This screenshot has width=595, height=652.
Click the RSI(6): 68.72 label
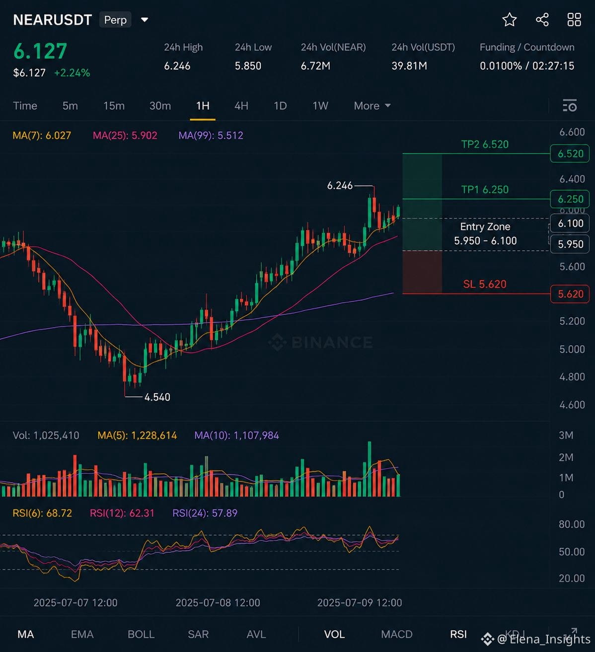[x=42, y=513]
